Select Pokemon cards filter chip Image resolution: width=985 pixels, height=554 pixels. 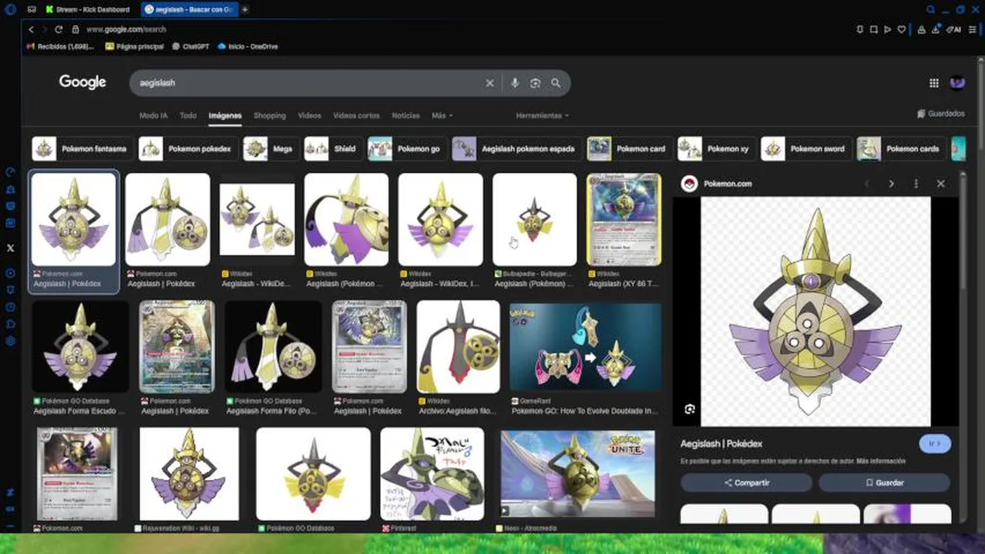(900, 149)
